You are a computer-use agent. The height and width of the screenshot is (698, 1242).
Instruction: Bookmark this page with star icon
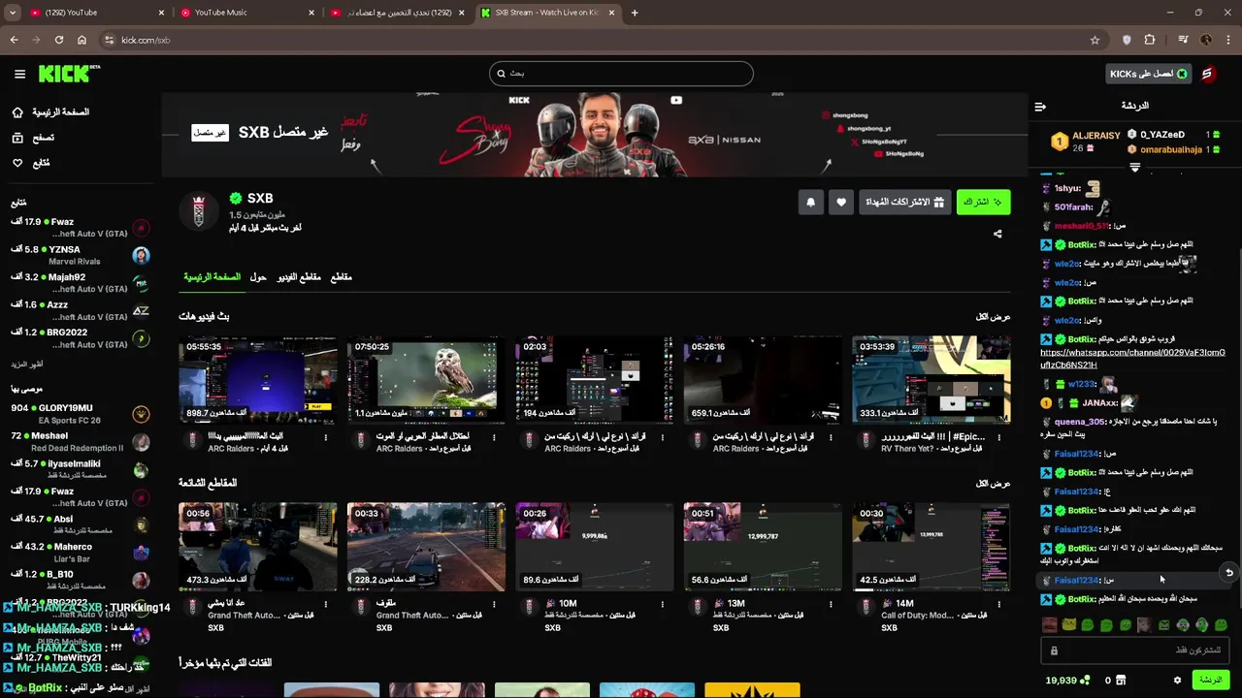[1095, 40]
